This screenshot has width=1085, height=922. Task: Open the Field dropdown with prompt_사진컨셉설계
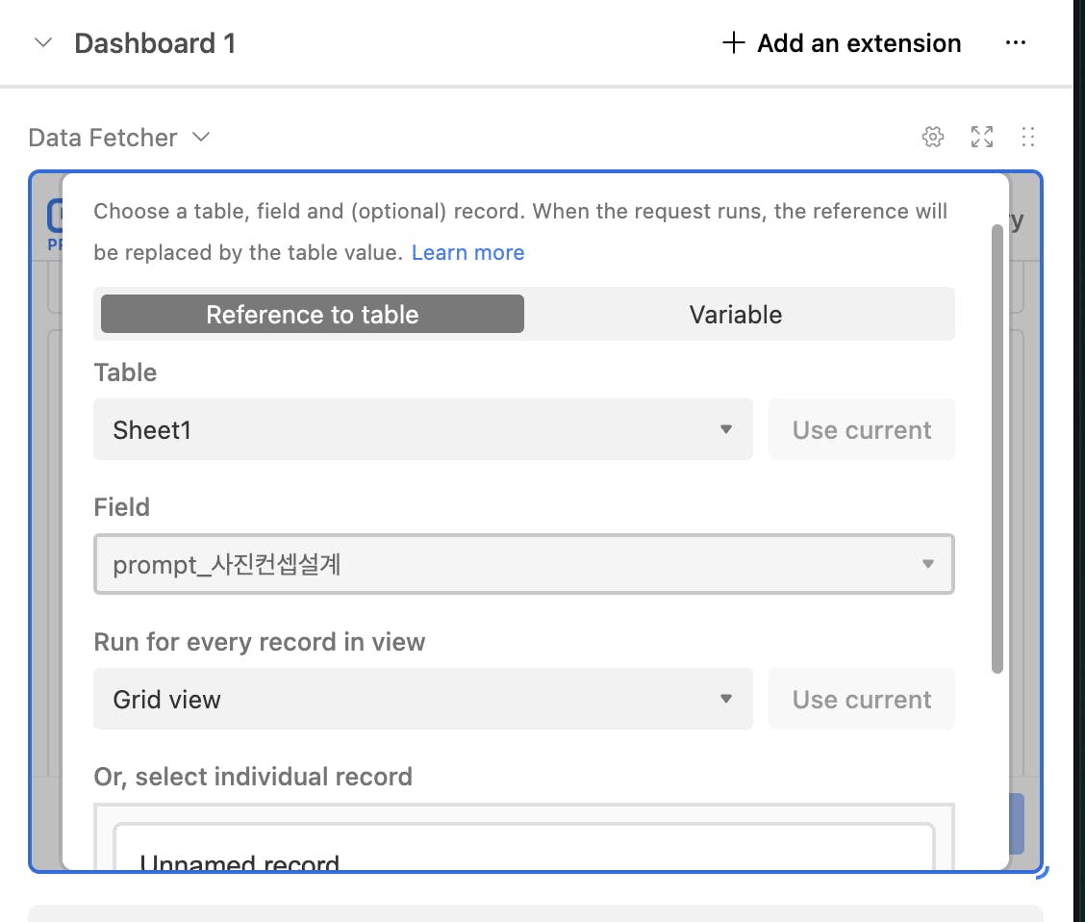(524, 564)
